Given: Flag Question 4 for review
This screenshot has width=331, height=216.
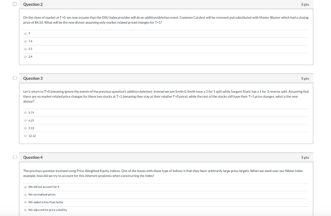Looking at the screenshot, I should (14, 156).
